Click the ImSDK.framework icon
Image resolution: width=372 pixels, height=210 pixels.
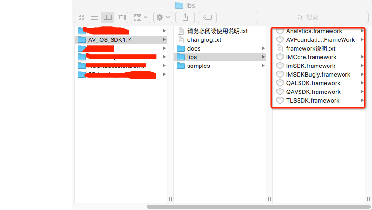pos(280,66)
